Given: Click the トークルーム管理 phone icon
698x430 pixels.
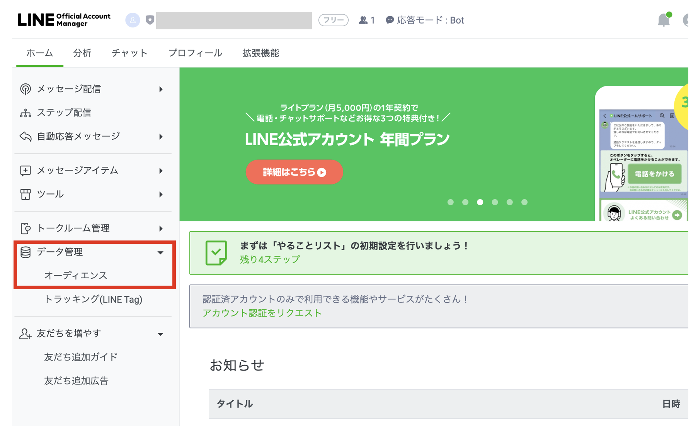Looking at the screenshot, I should [26, 229].
